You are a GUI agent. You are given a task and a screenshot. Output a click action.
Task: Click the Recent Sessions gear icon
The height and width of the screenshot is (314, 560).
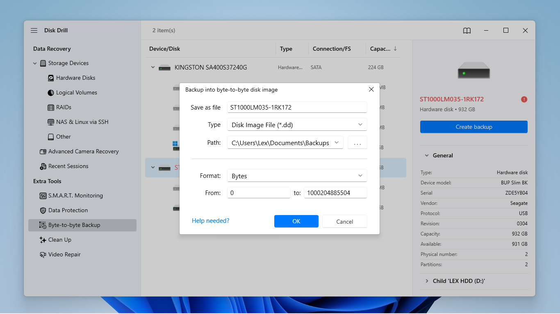pyautogui.click(x=43, y=166)
